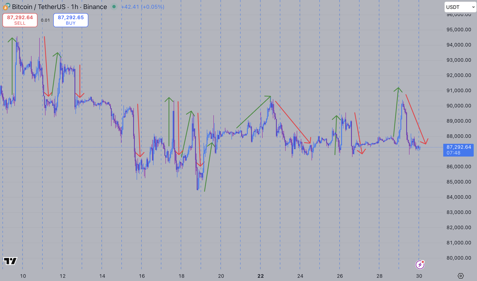Open the TradingView logo link
Viewport: 477px width, 281px height.
[x=10, y=261]
